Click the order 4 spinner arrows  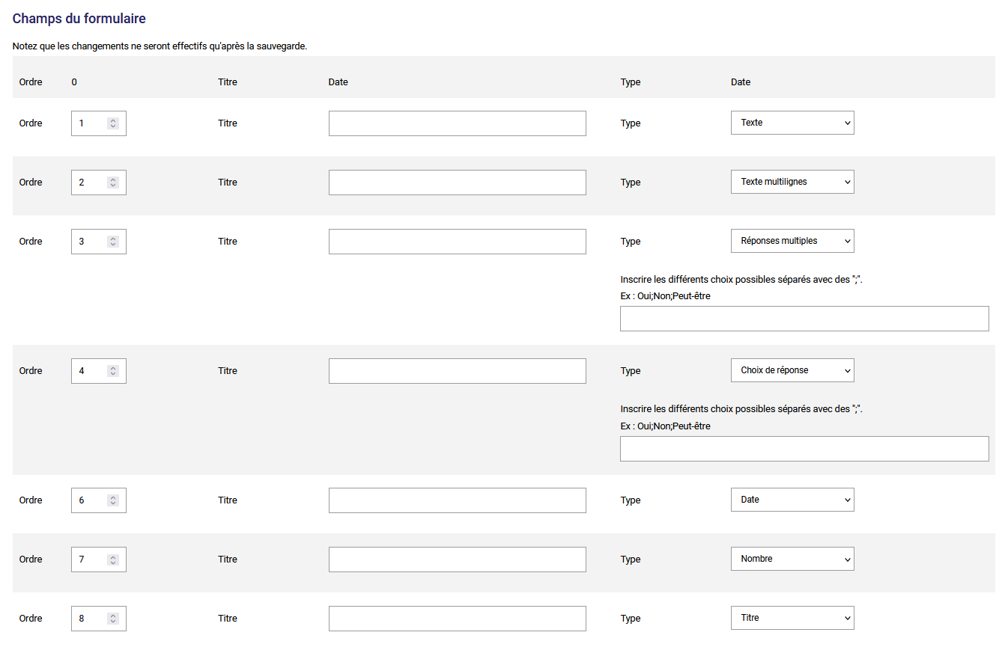pyautogui.click(x=113, y=371)
